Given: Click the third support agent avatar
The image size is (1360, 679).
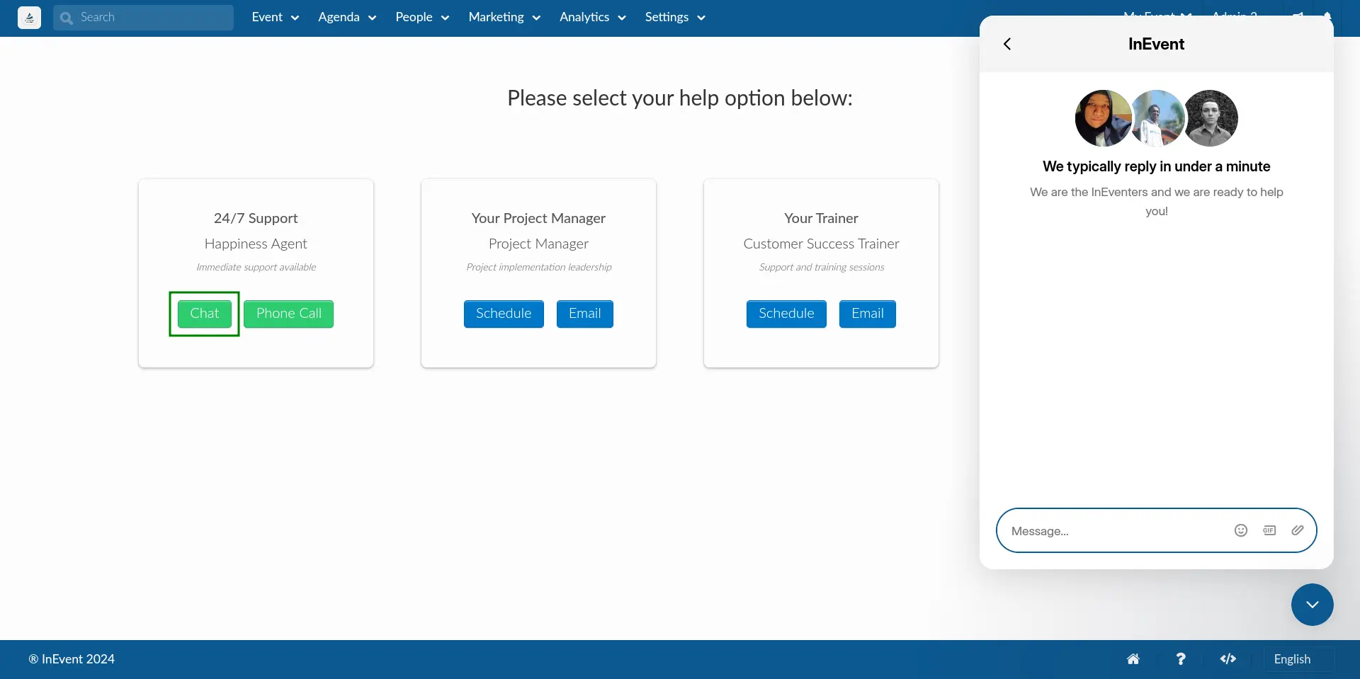Looking at the screenshot, I should (x=1211, y=118).
